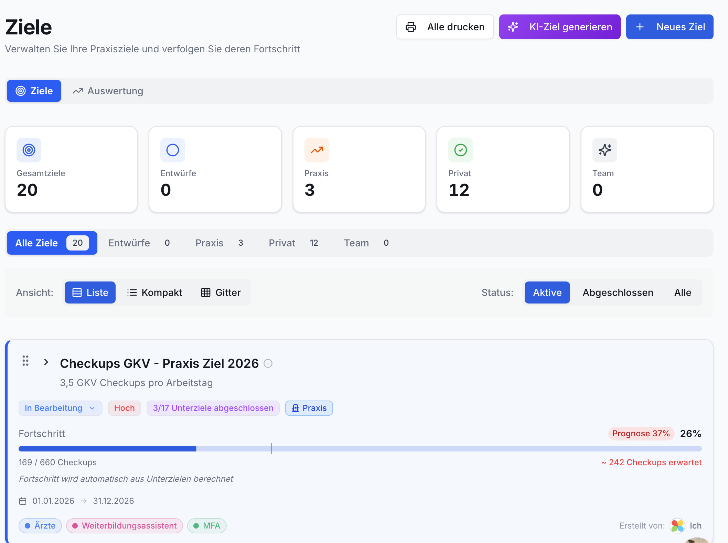The height and width of the screenshot is (543, 728).
Task: Click the trend icon in Auswertung tab
Action: click(78, 91)
